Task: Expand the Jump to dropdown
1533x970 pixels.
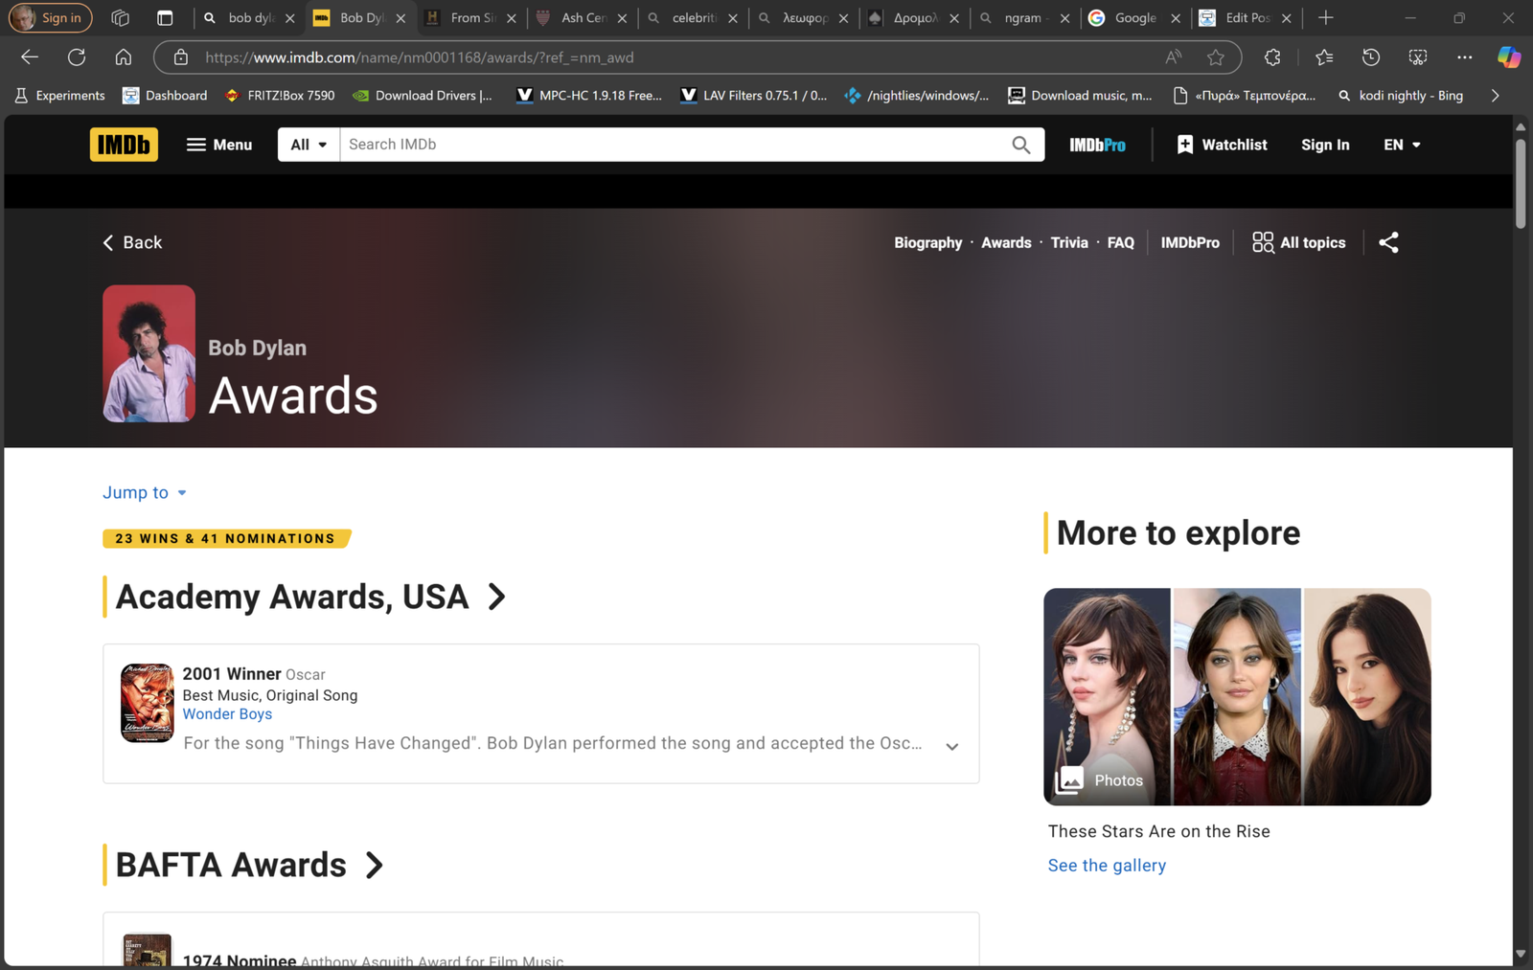Action: pos(145,493)
